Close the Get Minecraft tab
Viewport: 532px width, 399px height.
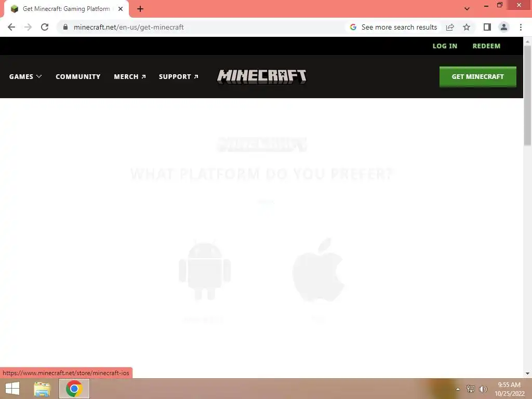point(121,9)
